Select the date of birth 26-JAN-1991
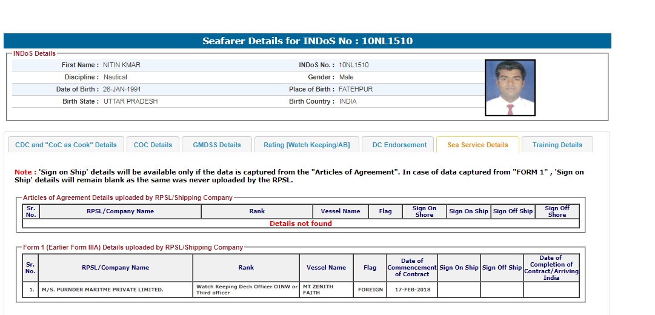The width and height of the screenshot is (655, 315). [x=123, y=89]
